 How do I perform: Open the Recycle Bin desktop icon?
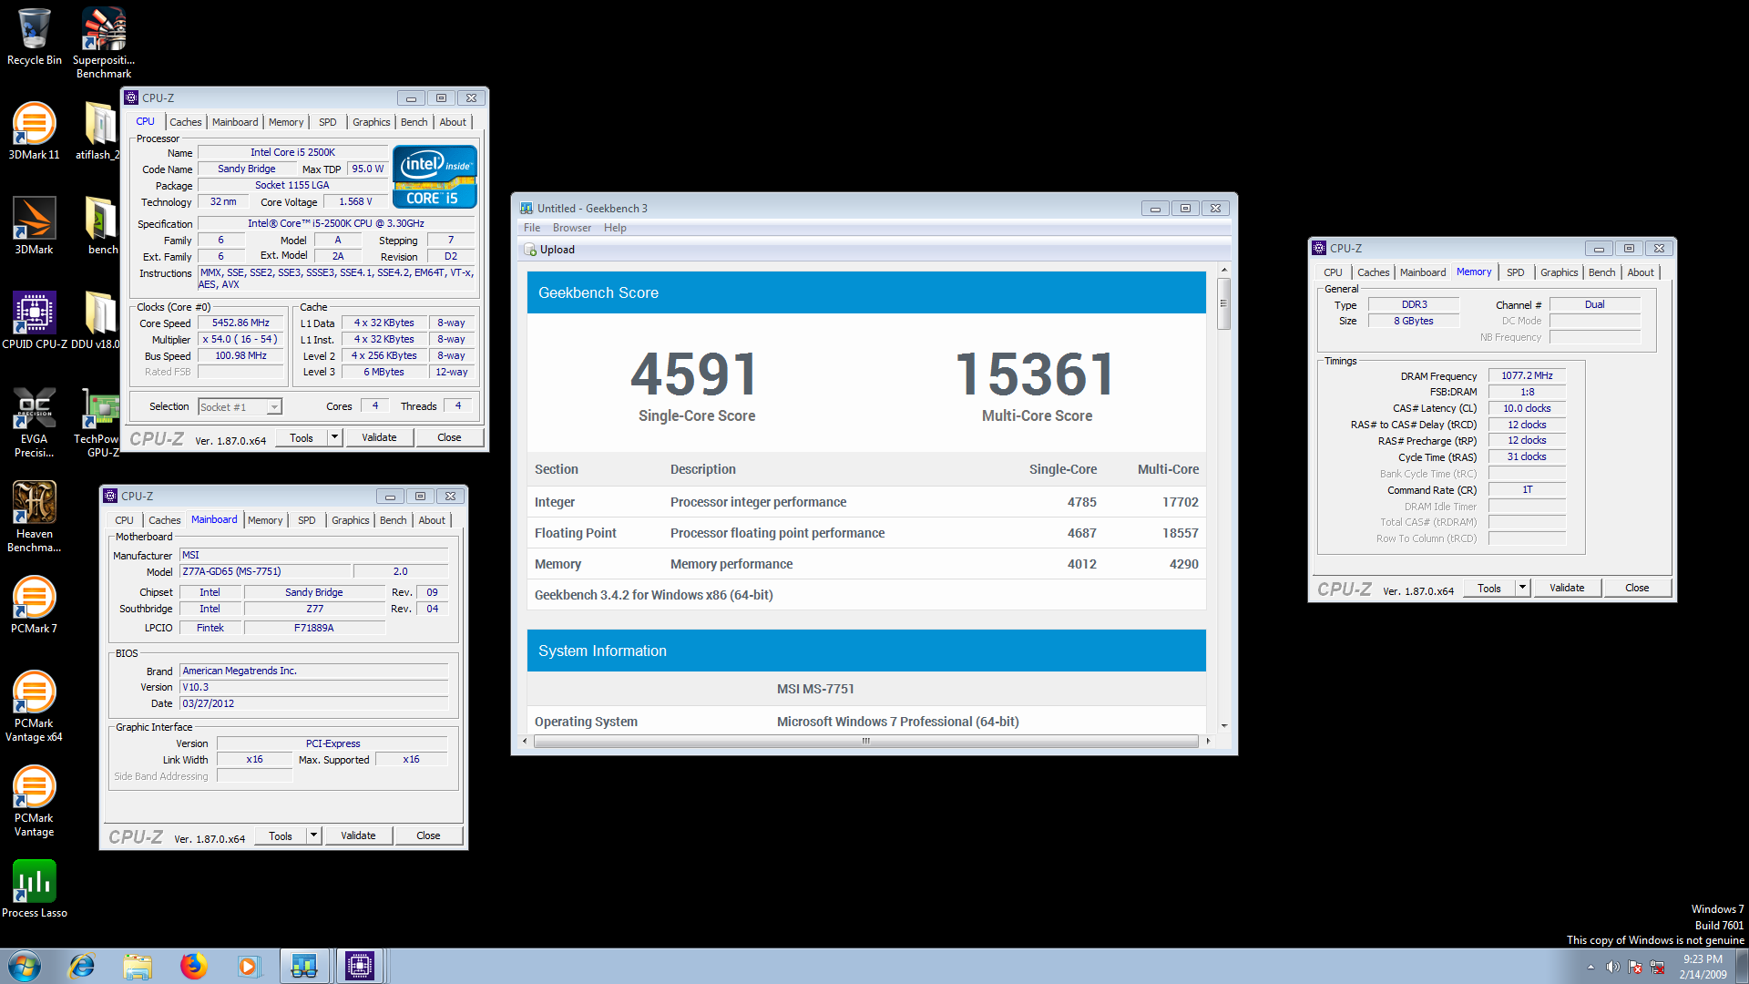tap(34, 37)
